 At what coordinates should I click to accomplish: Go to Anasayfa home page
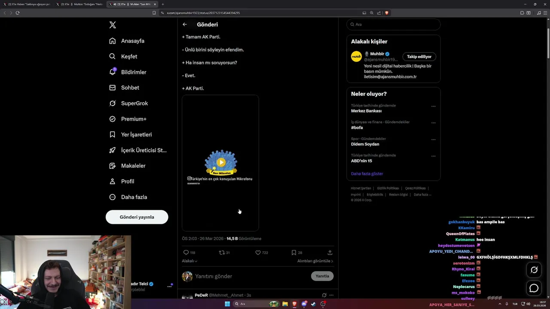127,41
